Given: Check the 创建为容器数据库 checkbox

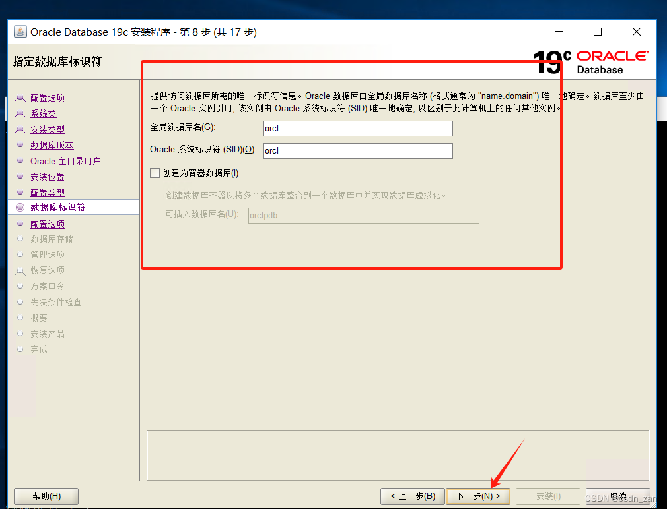Looking at the screenshot, I should tap(155, 173).
